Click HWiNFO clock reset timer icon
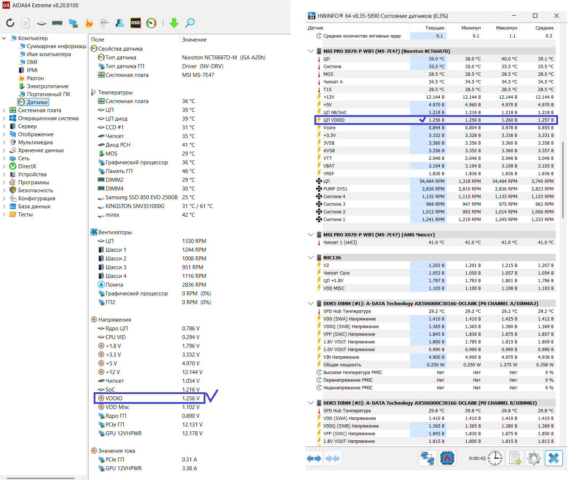Screen dimensions: 581x480 point(495,458)
